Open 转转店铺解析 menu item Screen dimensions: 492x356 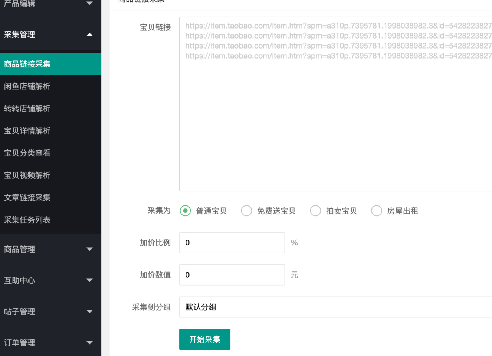coord(50,109)
